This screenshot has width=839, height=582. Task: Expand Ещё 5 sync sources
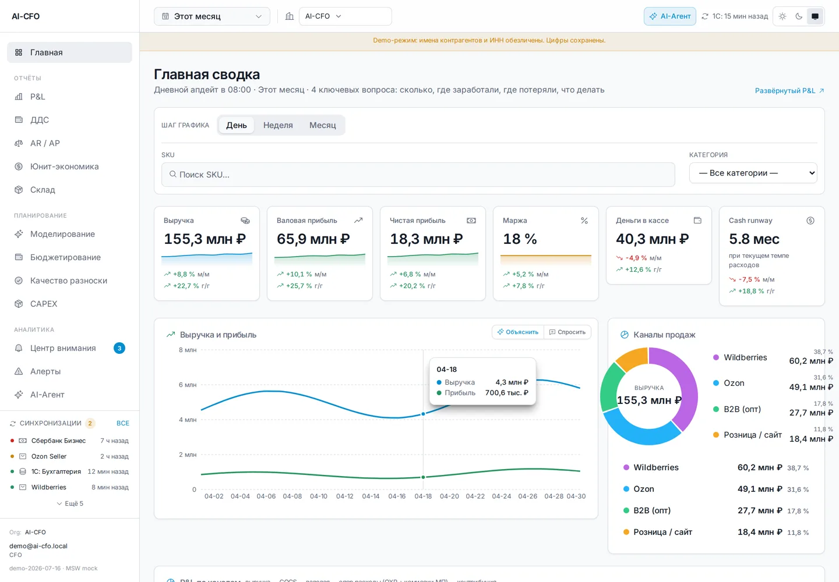pos(70,503)
